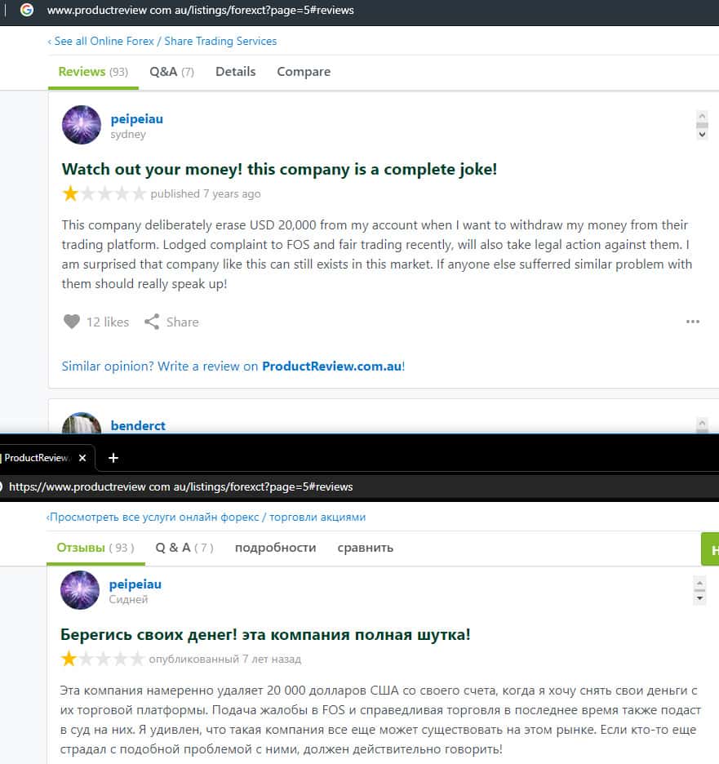Open the подробности tab
The width and height of the screenshot is (719, 764).
(x=275, y=548)
